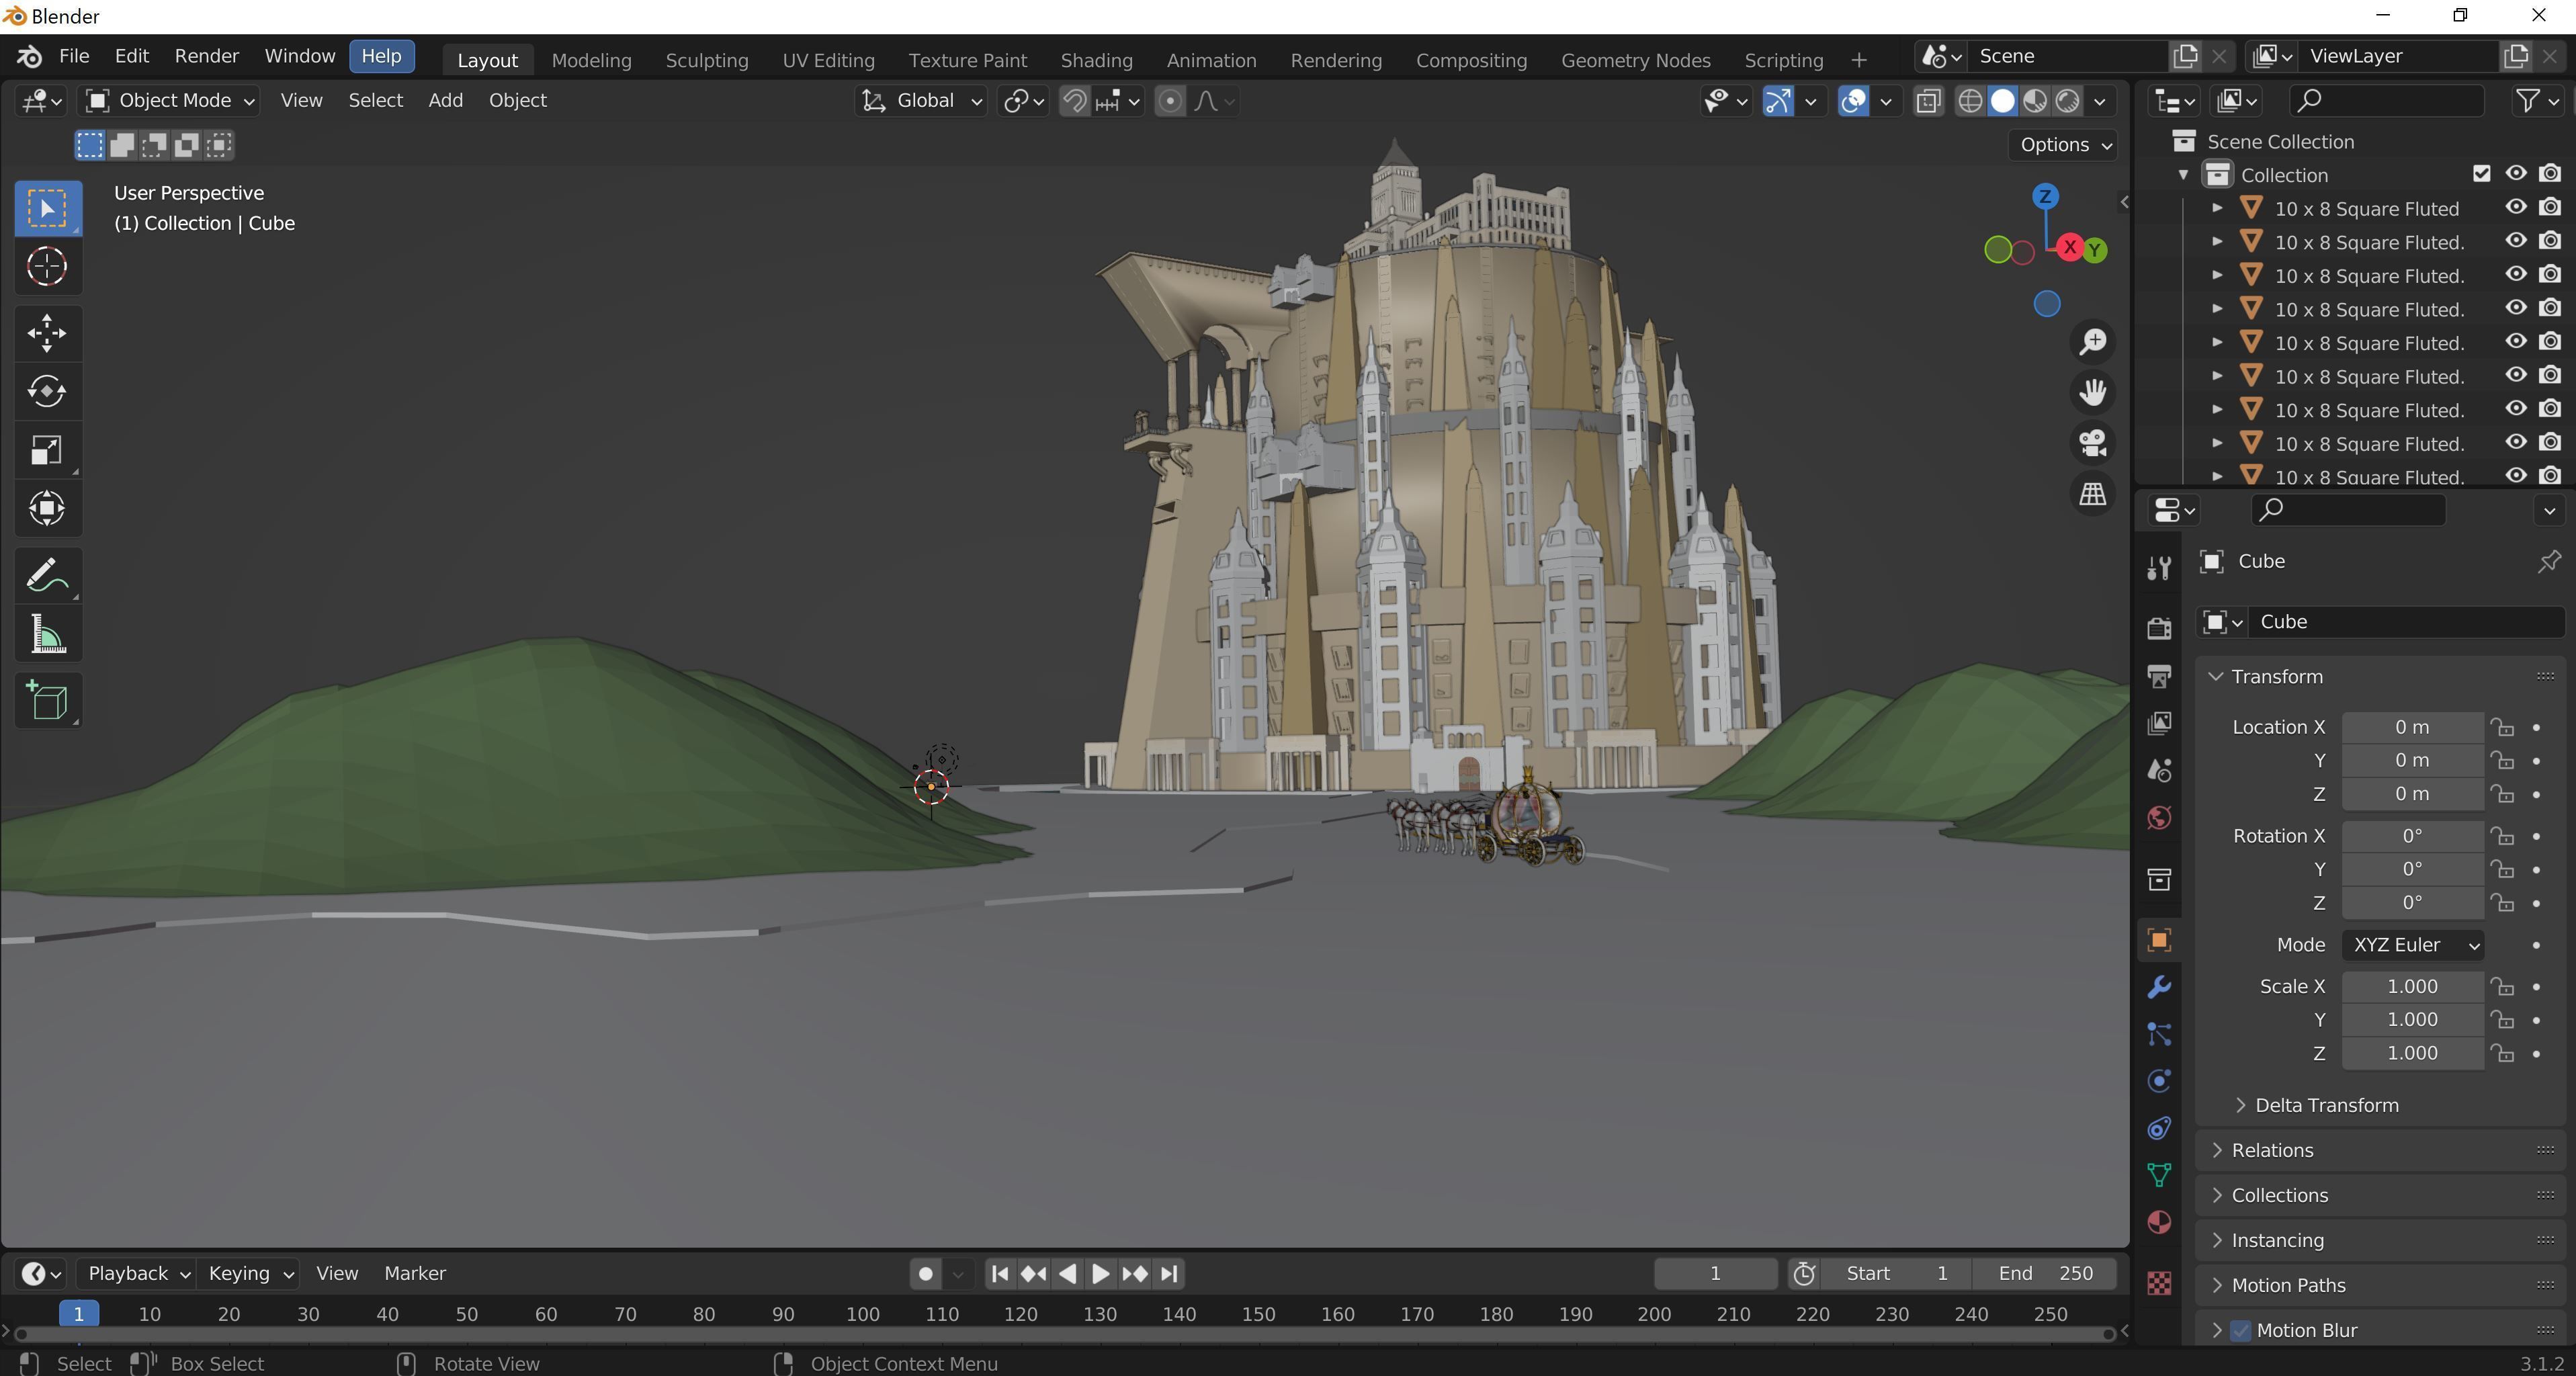Click the pan view hand icon
The height and width of the screenshot is (1376, 2576).
(2093, 392)
